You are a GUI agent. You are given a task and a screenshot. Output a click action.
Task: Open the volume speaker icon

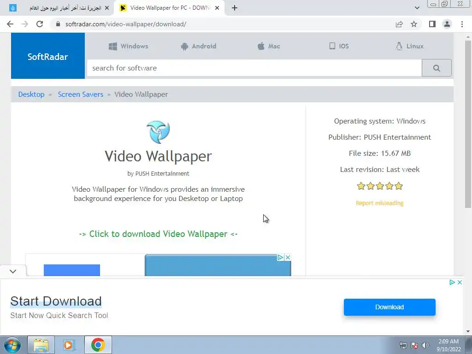point(425,345)
